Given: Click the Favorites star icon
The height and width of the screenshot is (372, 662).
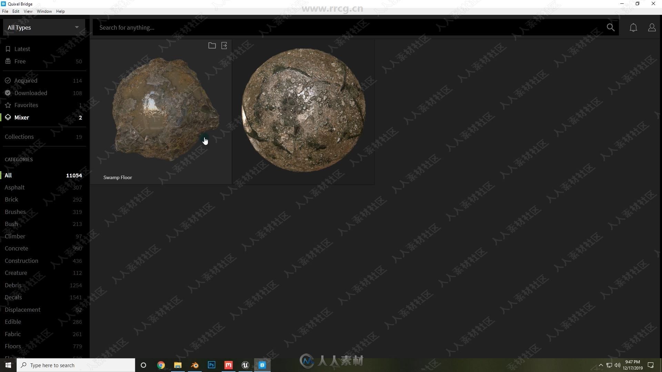Looking at the screenshot, I should [x=8, y=105].
